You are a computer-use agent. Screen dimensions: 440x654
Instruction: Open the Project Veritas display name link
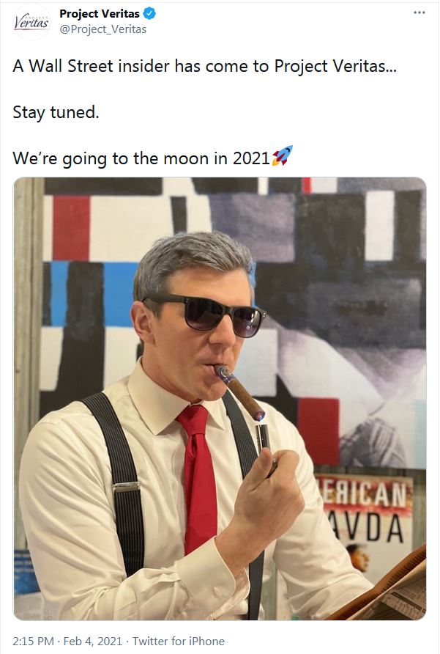tap(99, 14)
